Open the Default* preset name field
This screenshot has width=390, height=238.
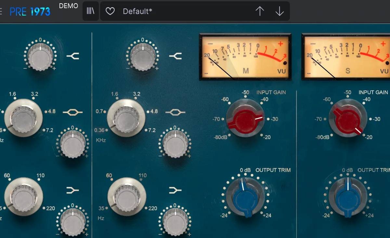click(138, 11)
